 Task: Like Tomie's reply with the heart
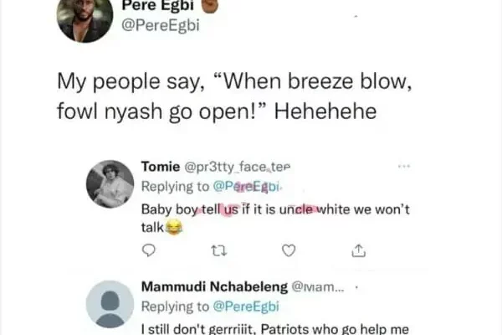pyautogui.click(x=289, y=250)
